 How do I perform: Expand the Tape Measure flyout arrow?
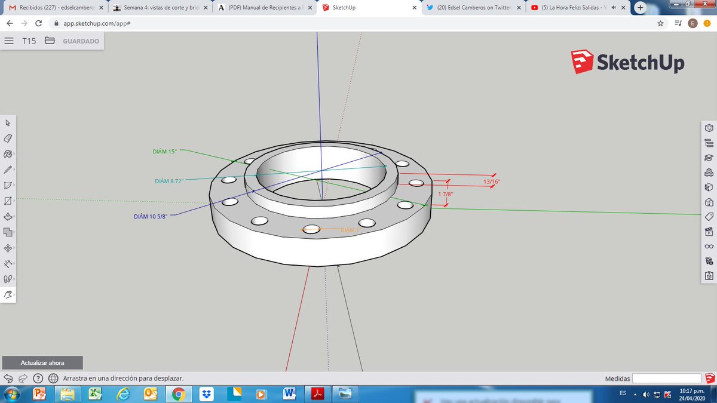point(14,263)
